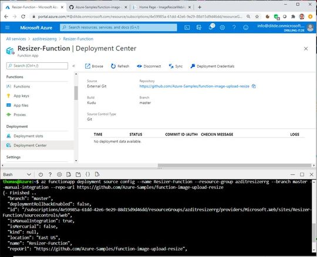
Task: Open the Directory + subscription filter icon
Action: click(199, 28)
